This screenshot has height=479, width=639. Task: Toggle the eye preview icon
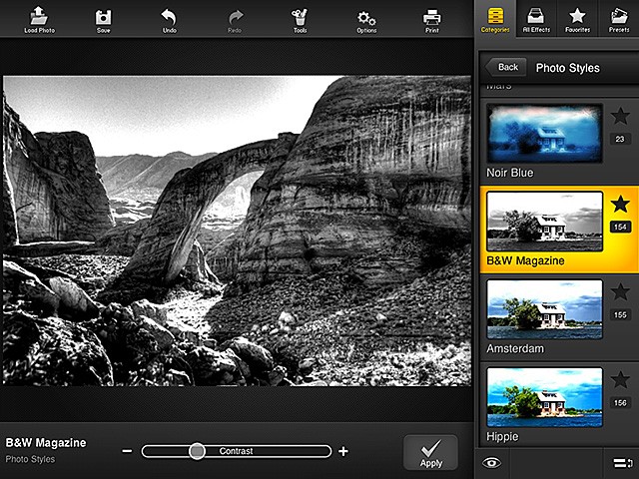(490, 462)
